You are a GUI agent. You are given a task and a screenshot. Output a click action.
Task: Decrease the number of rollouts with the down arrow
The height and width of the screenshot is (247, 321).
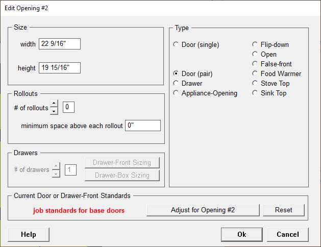click(54, 111)
